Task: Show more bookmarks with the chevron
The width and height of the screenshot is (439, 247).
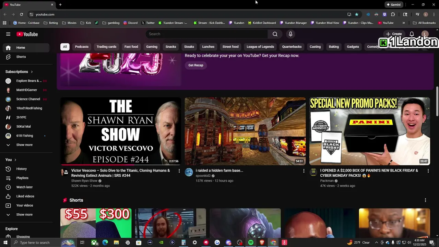Action: tap(404, 23)
